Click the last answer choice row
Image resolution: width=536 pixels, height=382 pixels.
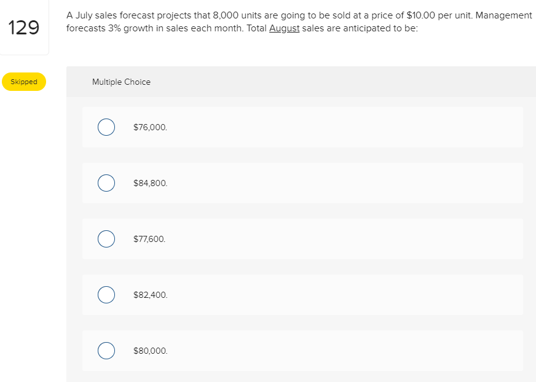coord(302,351)
